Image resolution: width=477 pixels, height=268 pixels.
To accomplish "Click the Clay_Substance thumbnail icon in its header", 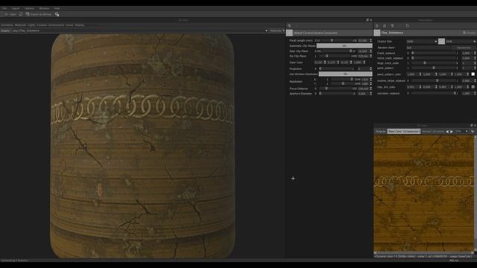I will [x=377, y=33].
